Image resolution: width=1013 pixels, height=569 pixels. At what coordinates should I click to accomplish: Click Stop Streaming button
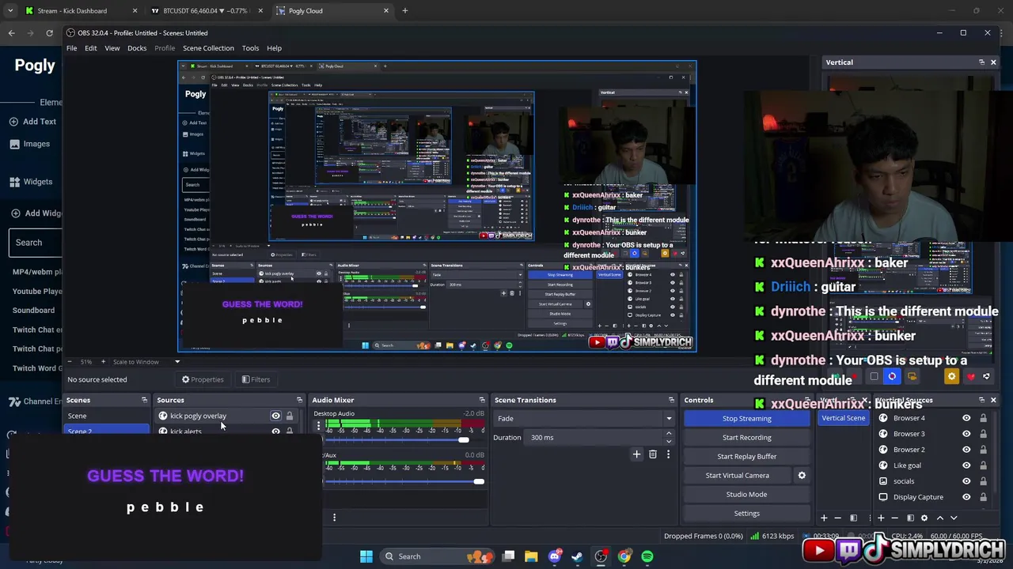[746, 418]
